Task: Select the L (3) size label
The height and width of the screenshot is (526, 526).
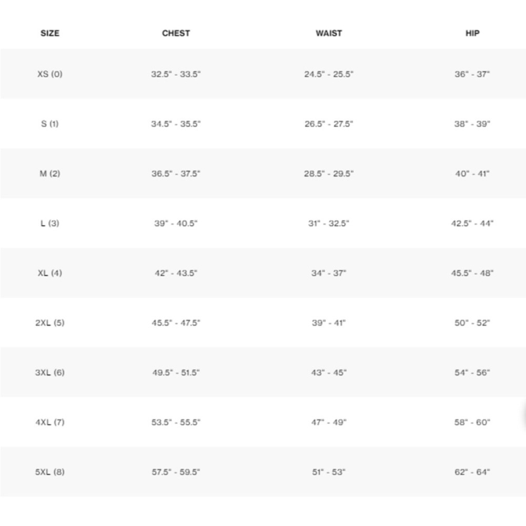Action: pyautogui.click(x=50, y=223)
